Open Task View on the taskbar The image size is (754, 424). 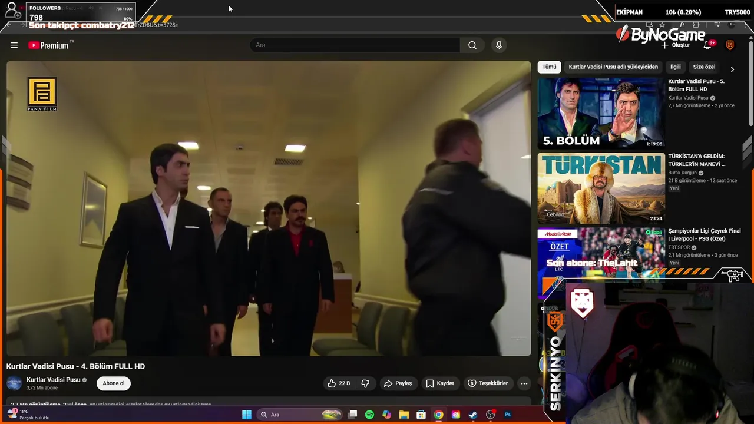352,415
